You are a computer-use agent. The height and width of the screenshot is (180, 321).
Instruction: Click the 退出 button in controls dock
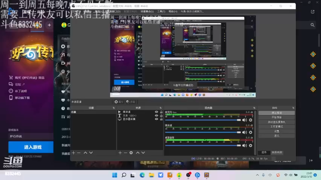(276, 136)
